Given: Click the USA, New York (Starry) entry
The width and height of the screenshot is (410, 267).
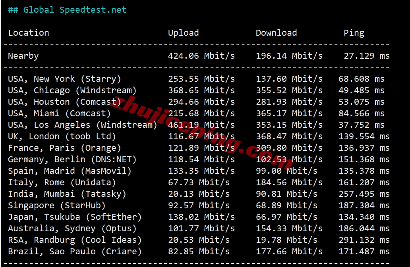Looking at the screenshot, I should coord(65,79).
